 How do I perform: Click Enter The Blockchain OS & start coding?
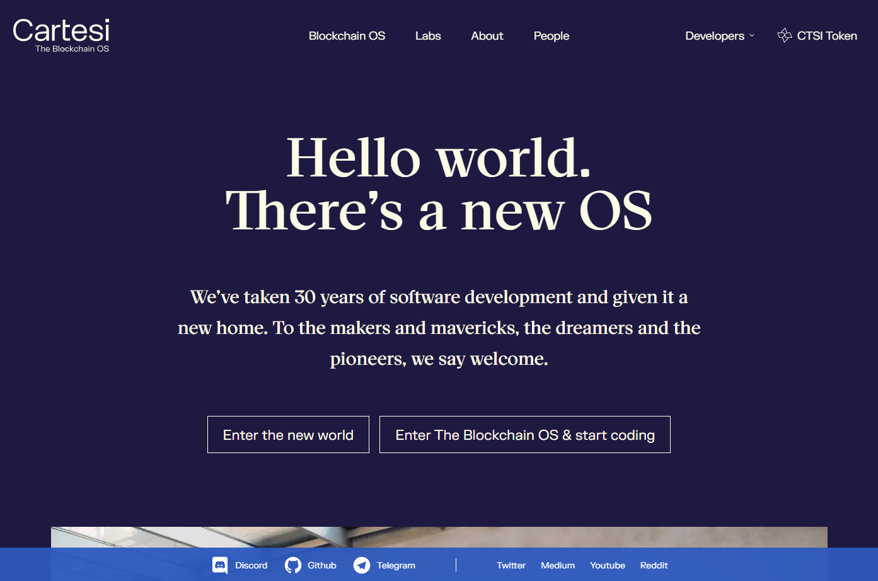(x=525, y=434)
